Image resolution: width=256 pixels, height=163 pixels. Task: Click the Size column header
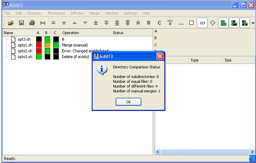(239, 60)
